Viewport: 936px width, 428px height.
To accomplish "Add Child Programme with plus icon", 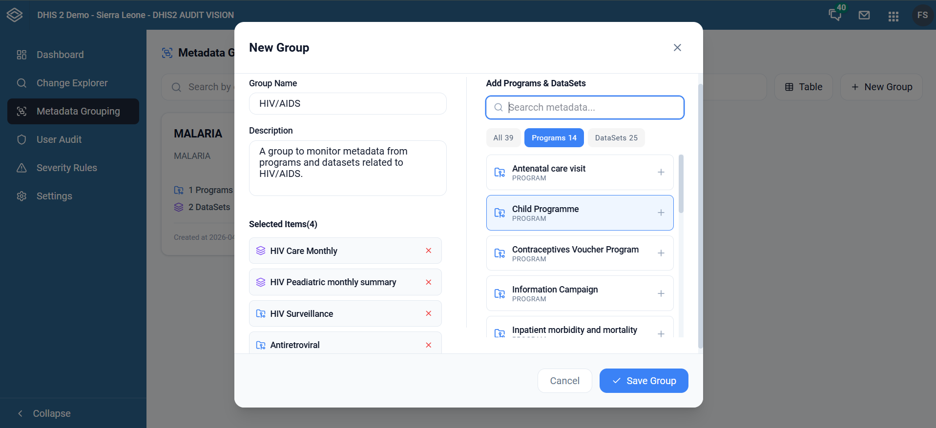I will (661, 213).
